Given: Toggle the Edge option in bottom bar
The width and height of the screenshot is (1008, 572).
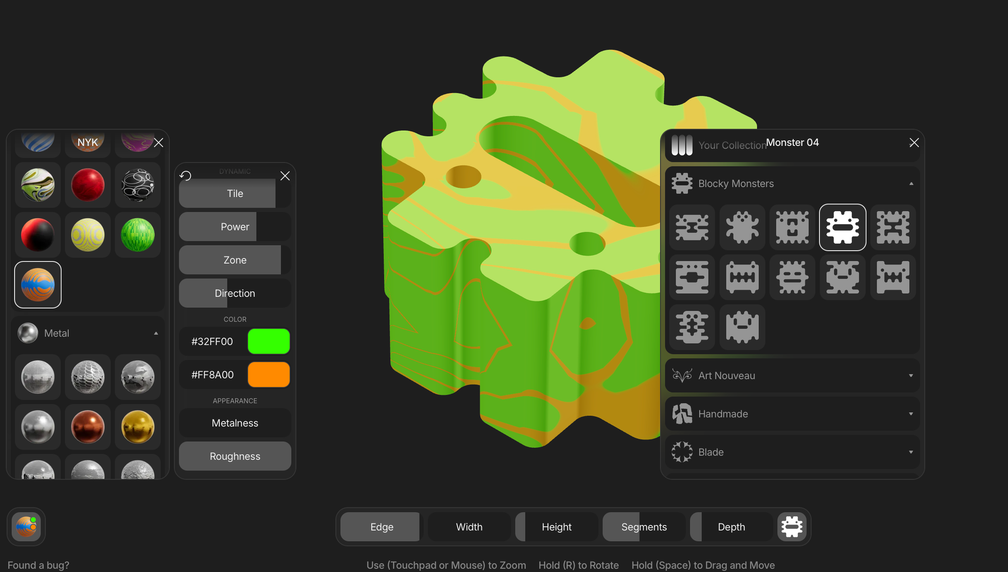Looking at the screenshot, I should pos(381,527).
